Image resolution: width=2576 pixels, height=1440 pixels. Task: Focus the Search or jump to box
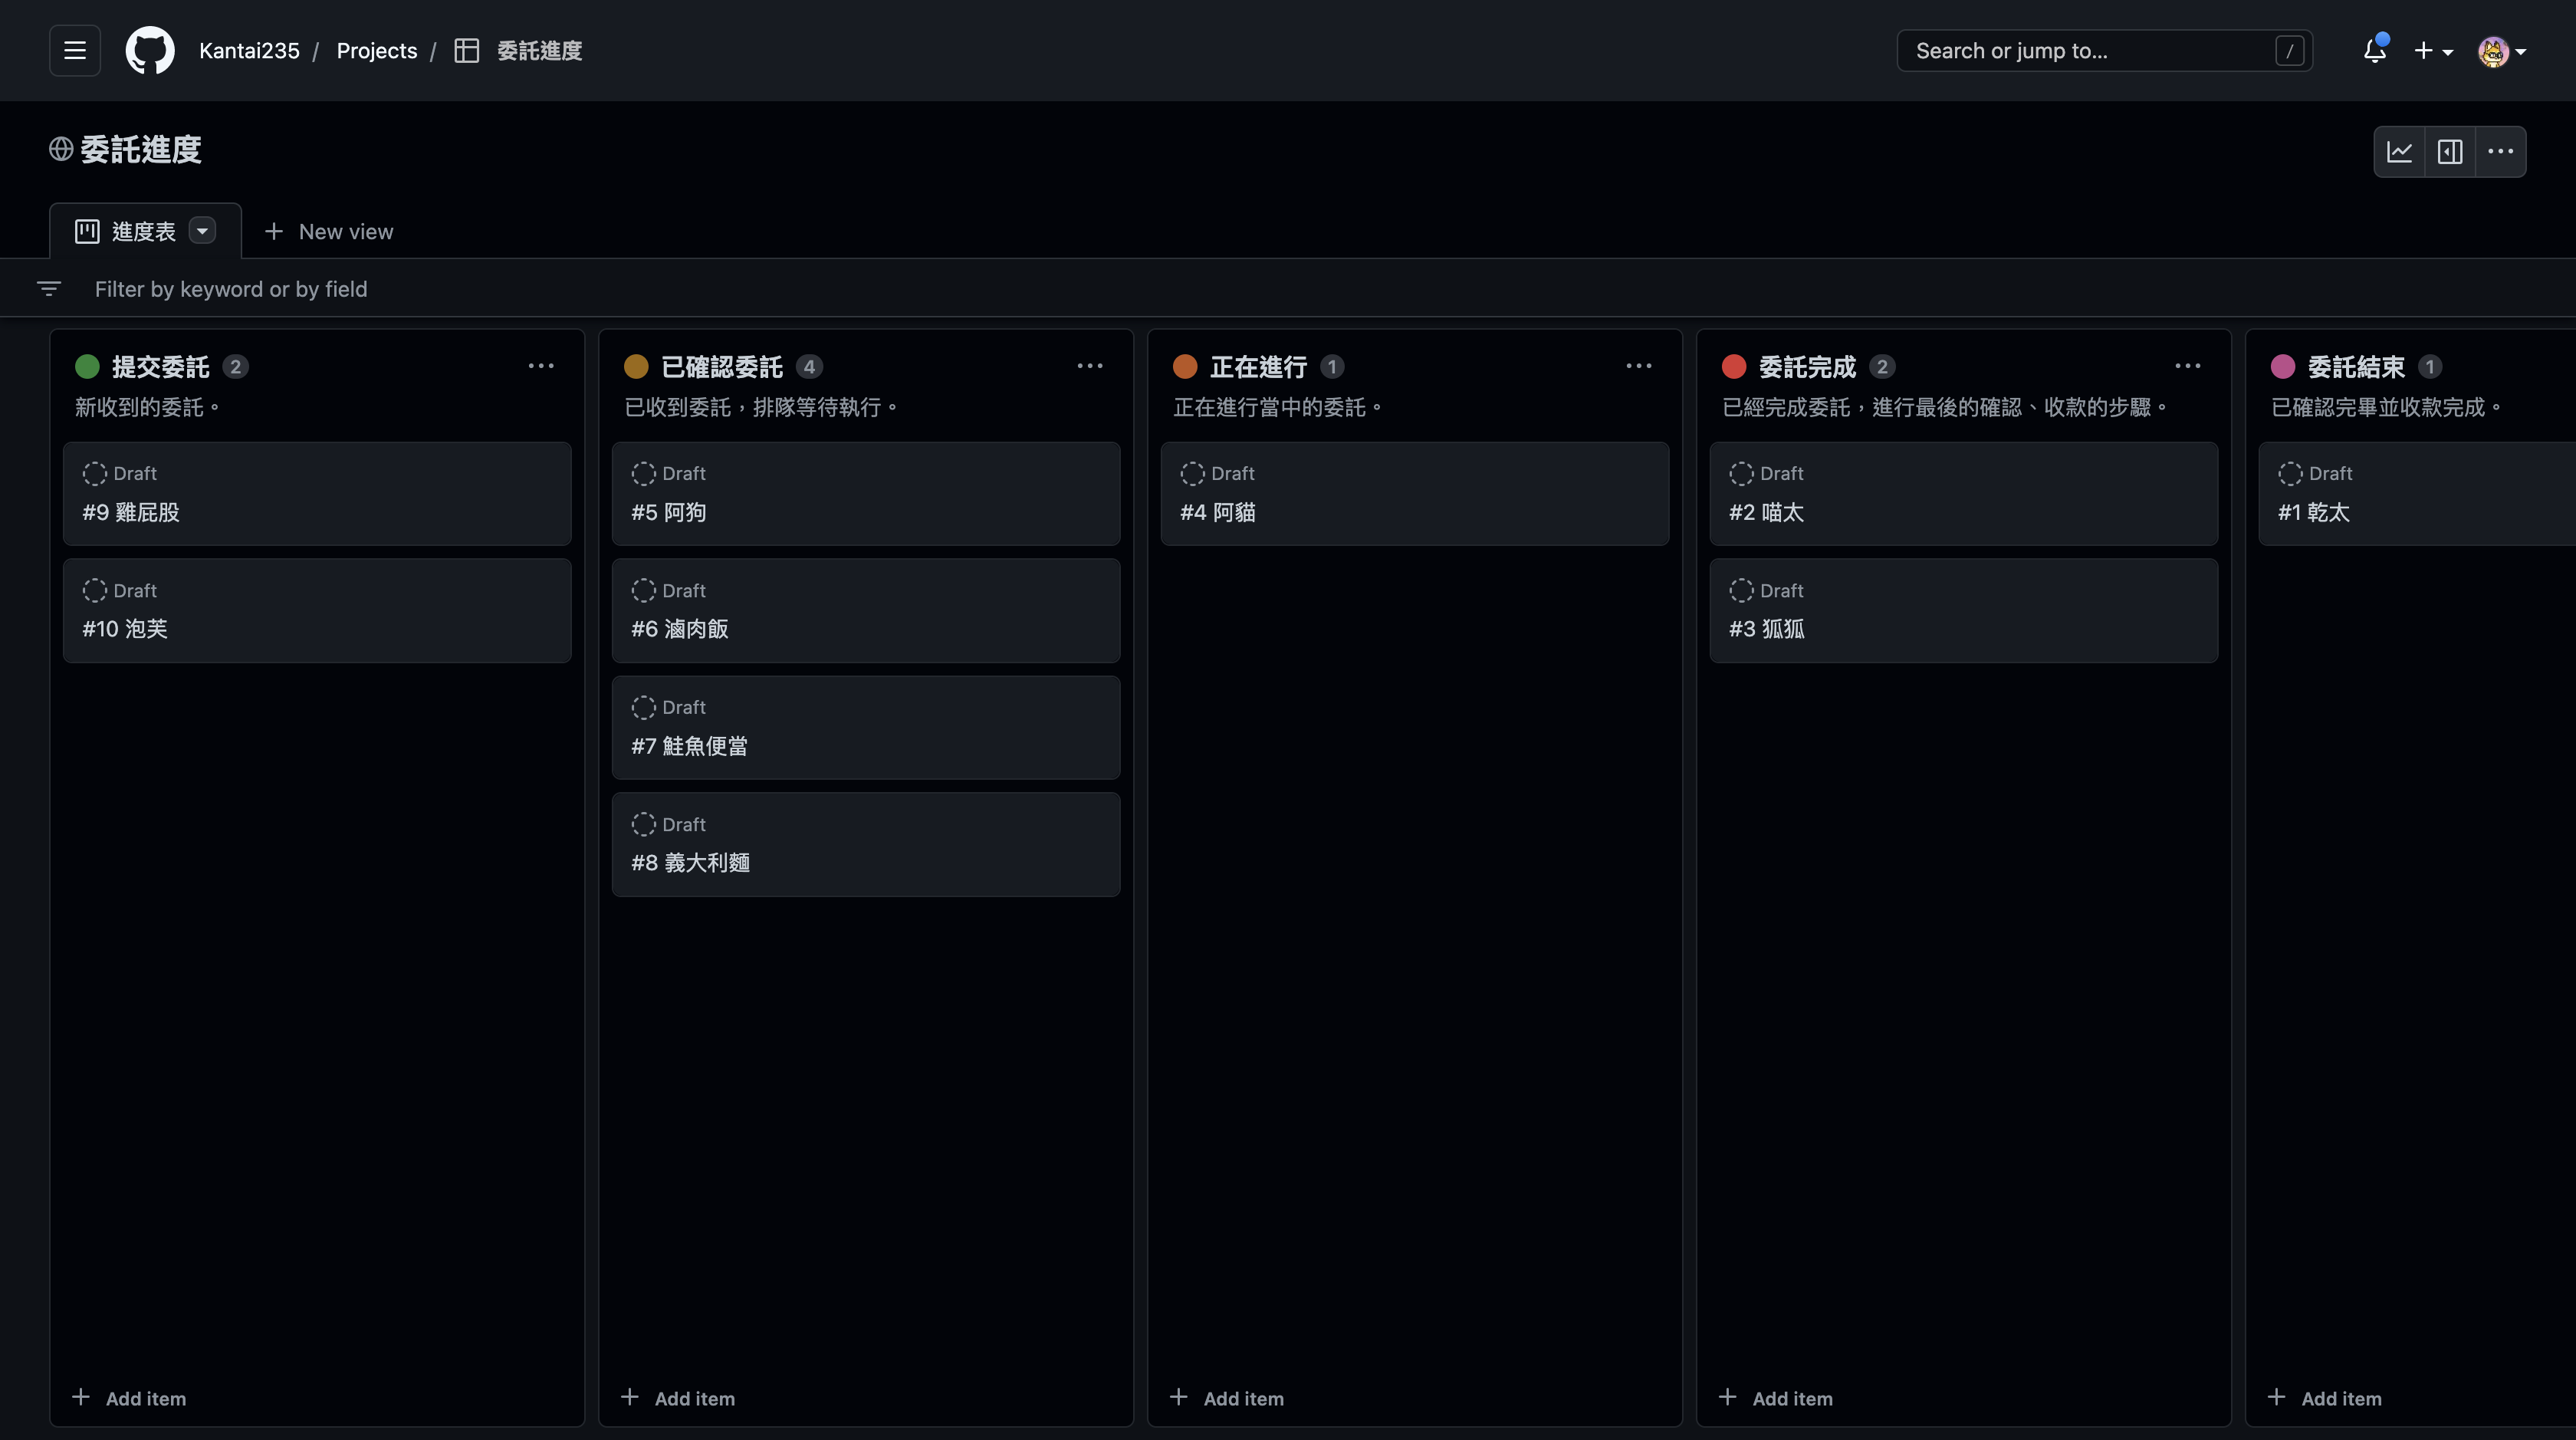(x=2104, y=50)
